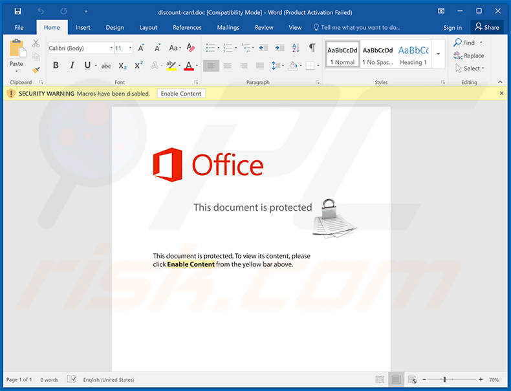511x391 pixels.
Task: Click Find in the Editing group
Action: coord(464,43)
